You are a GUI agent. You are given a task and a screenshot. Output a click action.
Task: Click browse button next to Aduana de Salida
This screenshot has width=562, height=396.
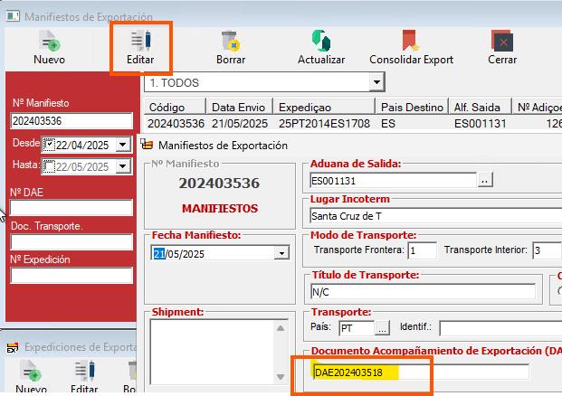tap(486, 181)
